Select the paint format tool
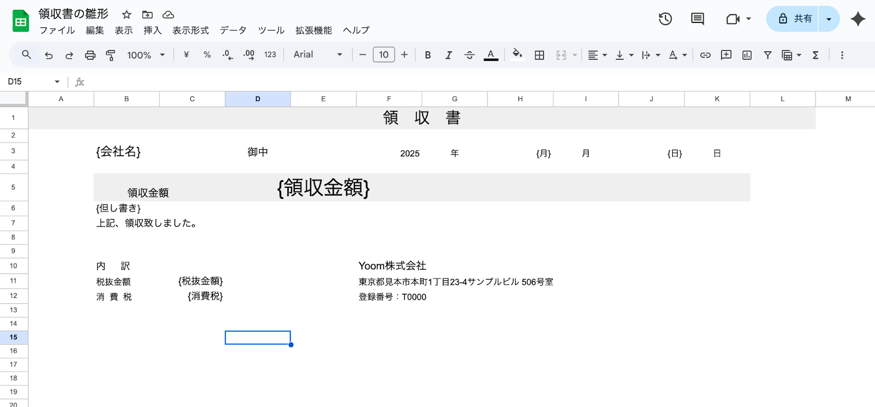This screenshot has height=407, width=875. click(x=110, y=55)
